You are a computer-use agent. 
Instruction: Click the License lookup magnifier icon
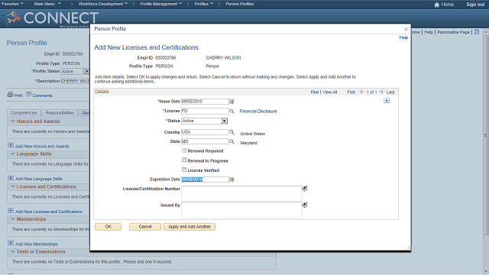[x=232, y=111]
